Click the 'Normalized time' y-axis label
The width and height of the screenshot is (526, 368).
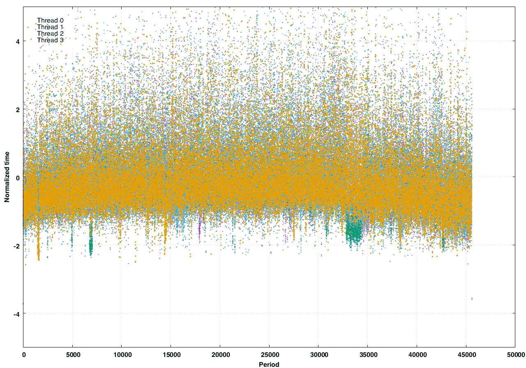[7, 177]
